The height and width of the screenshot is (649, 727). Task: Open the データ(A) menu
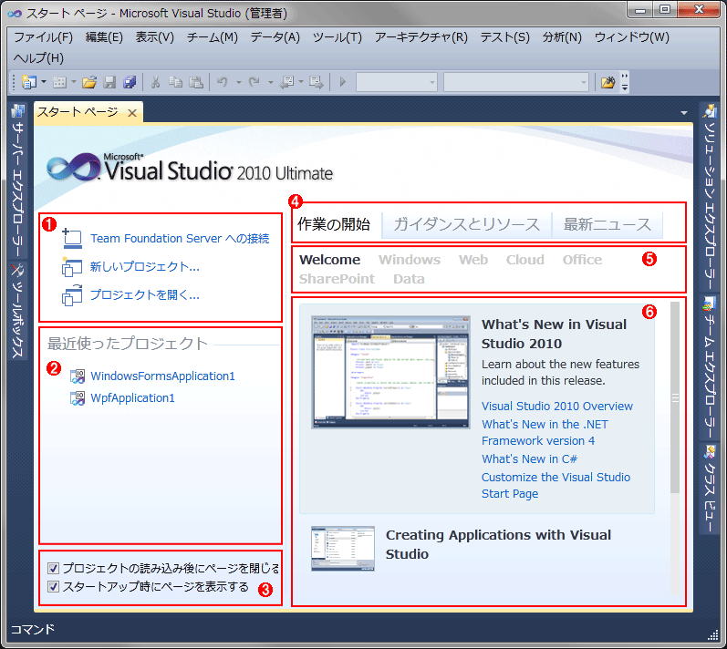click(275, 37)
